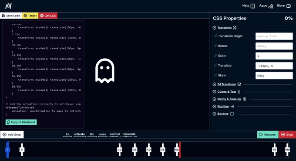Copy generated CSS to clipboard
This screenshot has height=161, width=296.
click(x=21, y=122)
